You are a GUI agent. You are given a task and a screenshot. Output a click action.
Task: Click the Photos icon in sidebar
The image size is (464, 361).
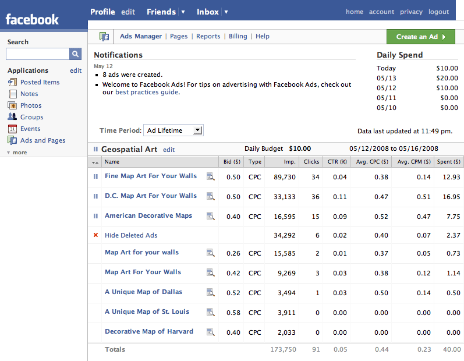pos(12,105)
